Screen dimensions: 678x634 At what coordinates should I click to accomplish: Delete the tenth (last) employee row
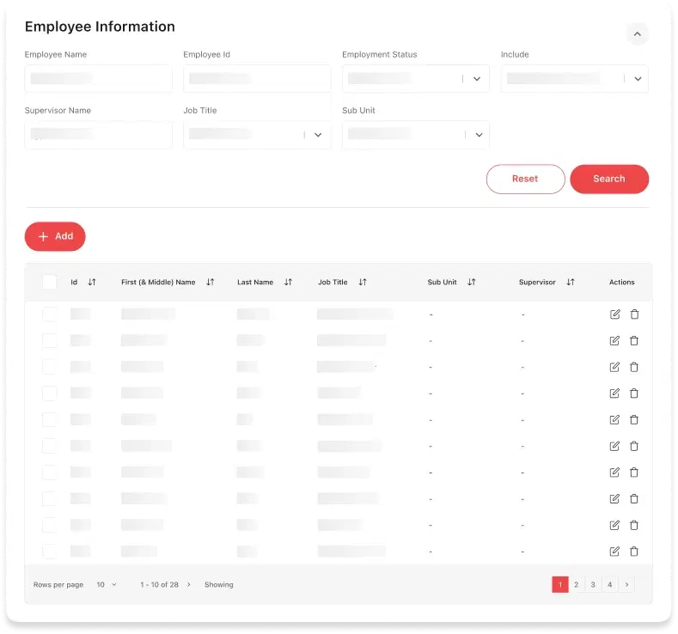point(634,552)
